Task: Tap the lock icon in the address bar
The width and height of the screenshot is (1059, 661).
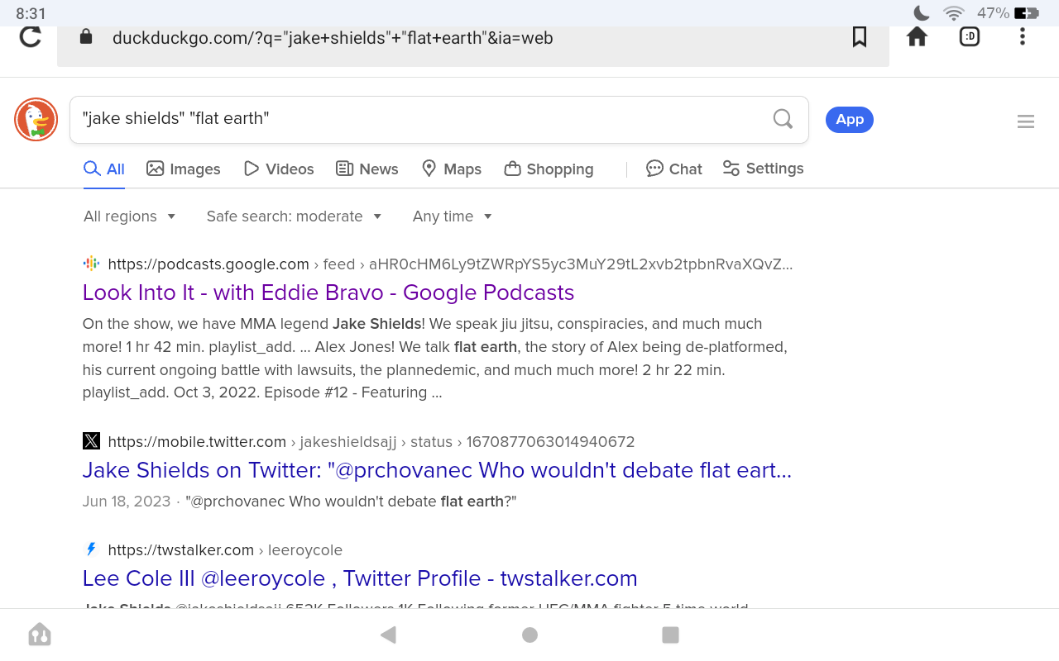Action: tap(85, 37)
